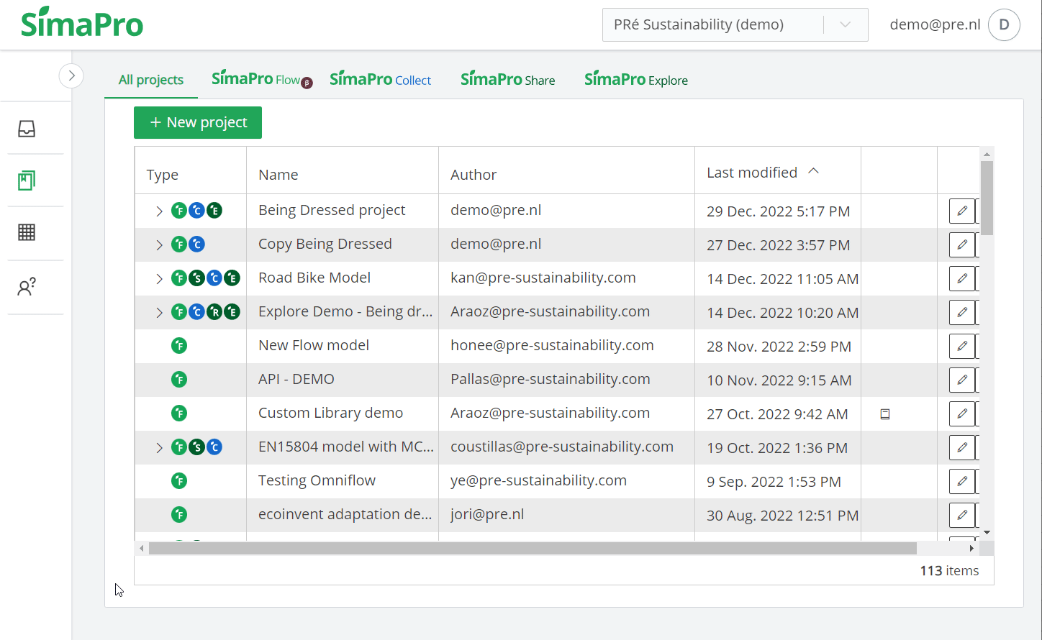
Task: Expand the Road Bike Model project row
Action: point(158,278)
